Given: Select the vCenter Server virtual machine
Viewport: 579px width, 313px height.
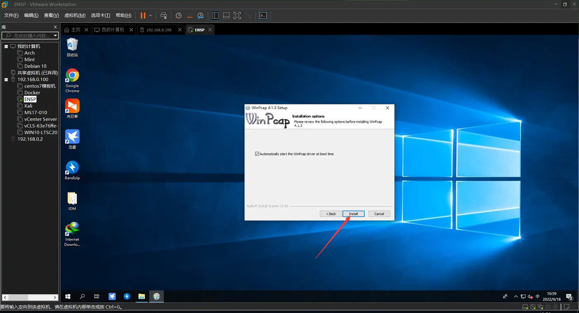Looking at the screenshot, I should coord(41,119).
